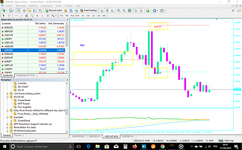This screenshot has width=242, height=150.
Task: Open the AUDUSD,M5 chart tab
Action: point(79,137)
